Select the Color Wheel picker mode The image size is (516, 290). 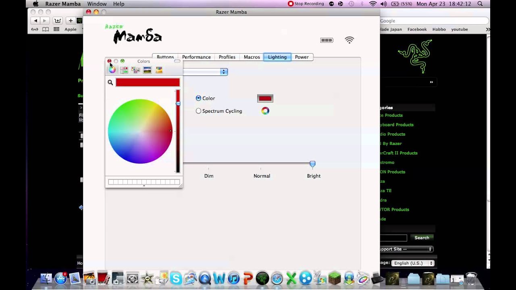tap(112, 70)
